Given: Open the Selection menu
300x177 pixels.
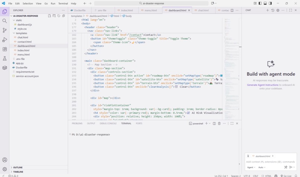Looking at the screenshot, I should coord(28,3).
